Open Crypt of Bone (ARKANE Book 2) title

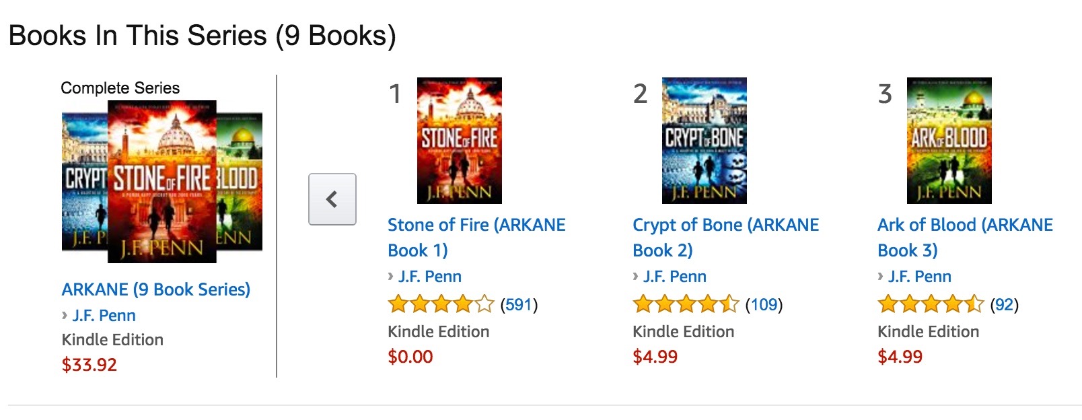click(725, 237)
